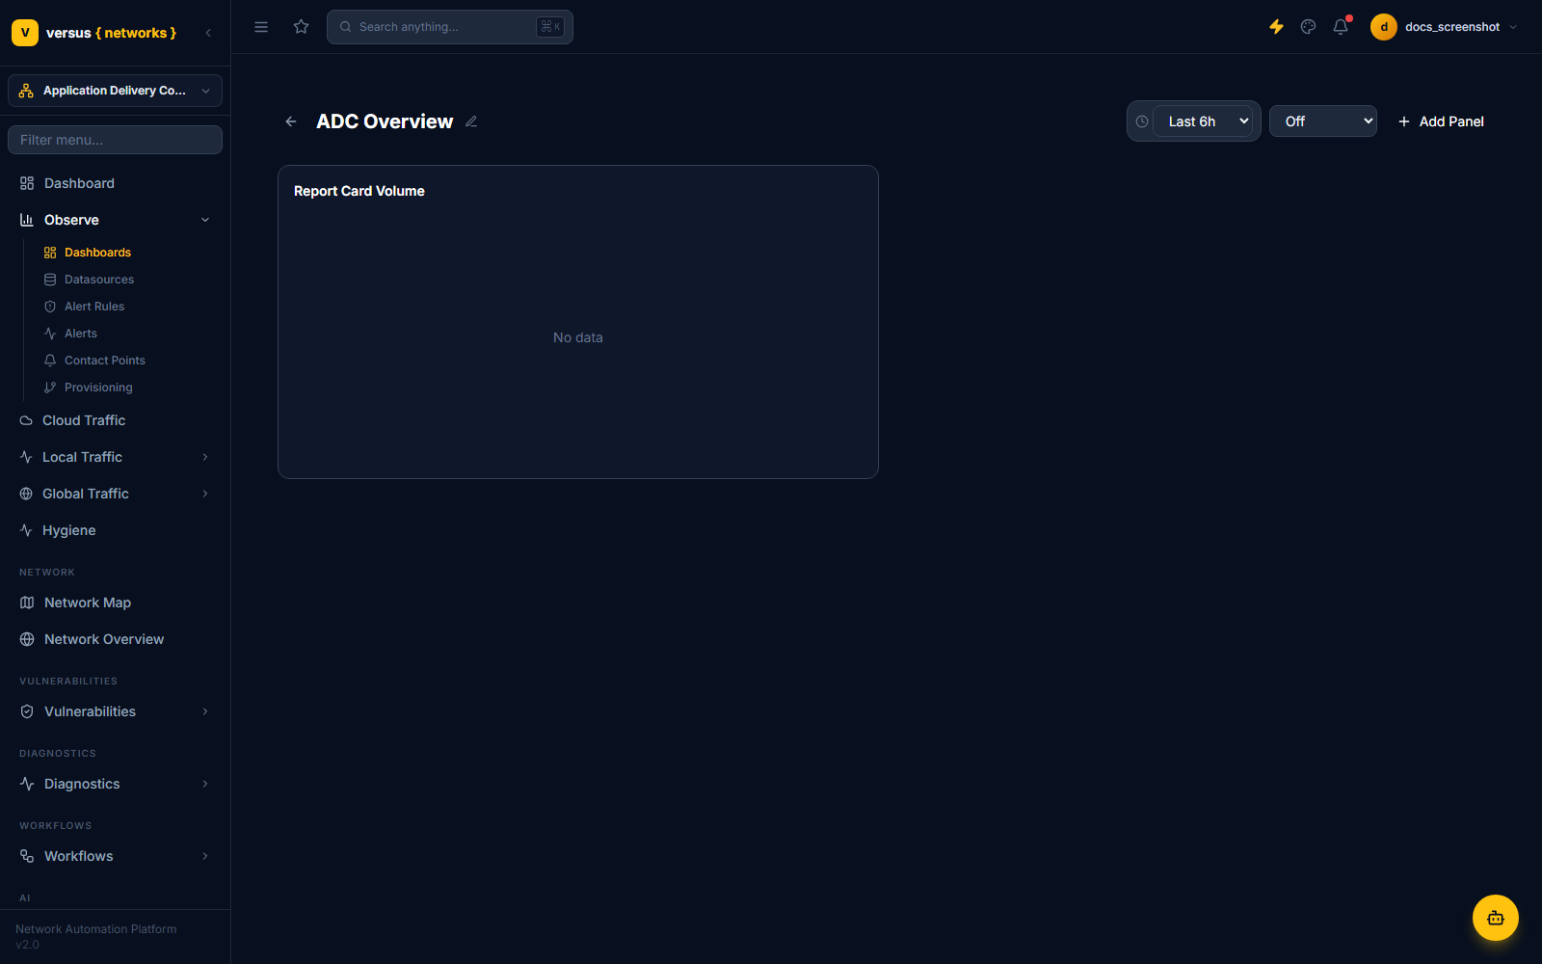Click the Add Panel button
This screenshot has height=964, width=1542.
[x=1441, y=121]
